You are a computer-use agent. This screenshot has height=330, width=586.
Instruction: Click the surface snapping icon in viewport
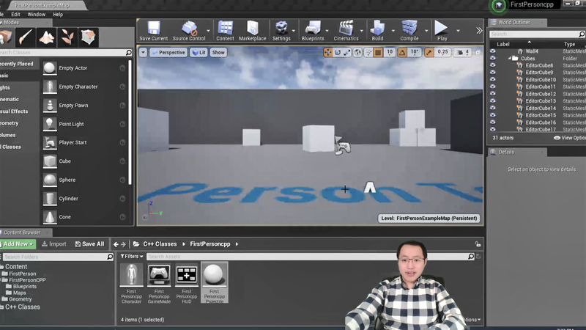tap(368, 52)
